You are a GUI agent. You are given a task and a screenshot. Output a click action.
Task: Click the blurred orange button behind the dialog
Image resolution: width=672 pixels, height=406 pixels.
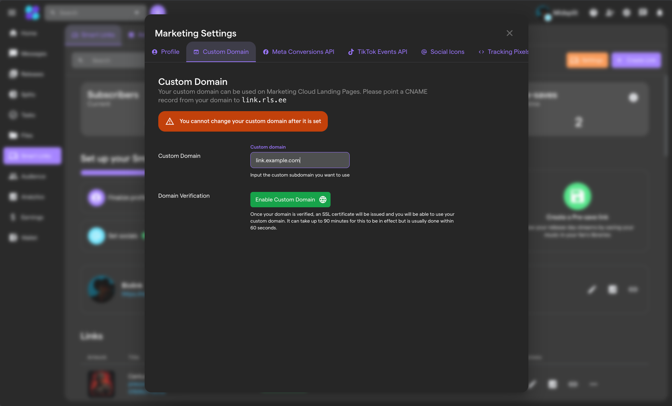(587, 60)
